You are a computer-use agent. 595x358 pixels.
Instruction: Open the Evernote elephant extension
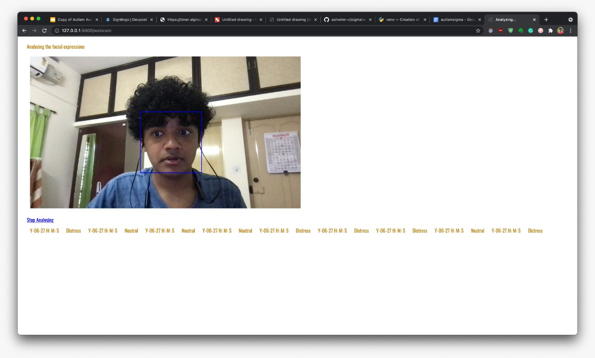pos(521,31)
